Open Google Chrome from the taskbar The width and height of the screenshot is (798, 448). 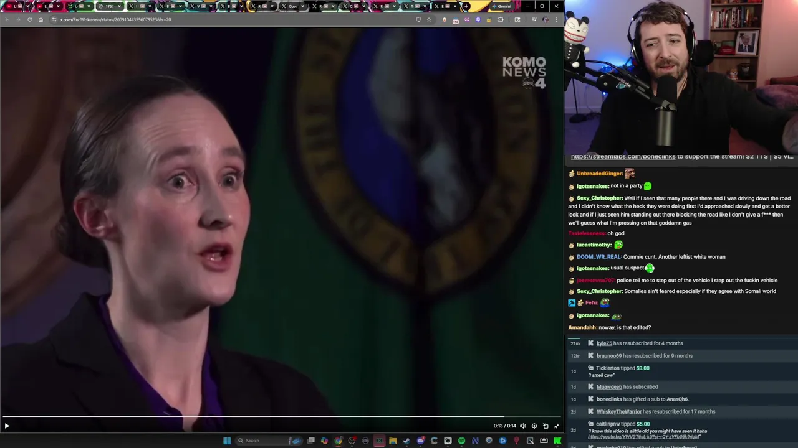(x=338, y=441)
